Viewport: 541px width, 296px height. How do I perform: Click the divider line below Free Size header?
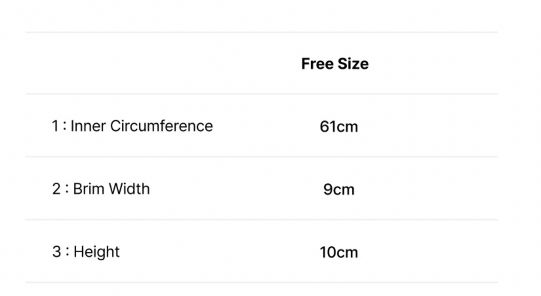262,94
